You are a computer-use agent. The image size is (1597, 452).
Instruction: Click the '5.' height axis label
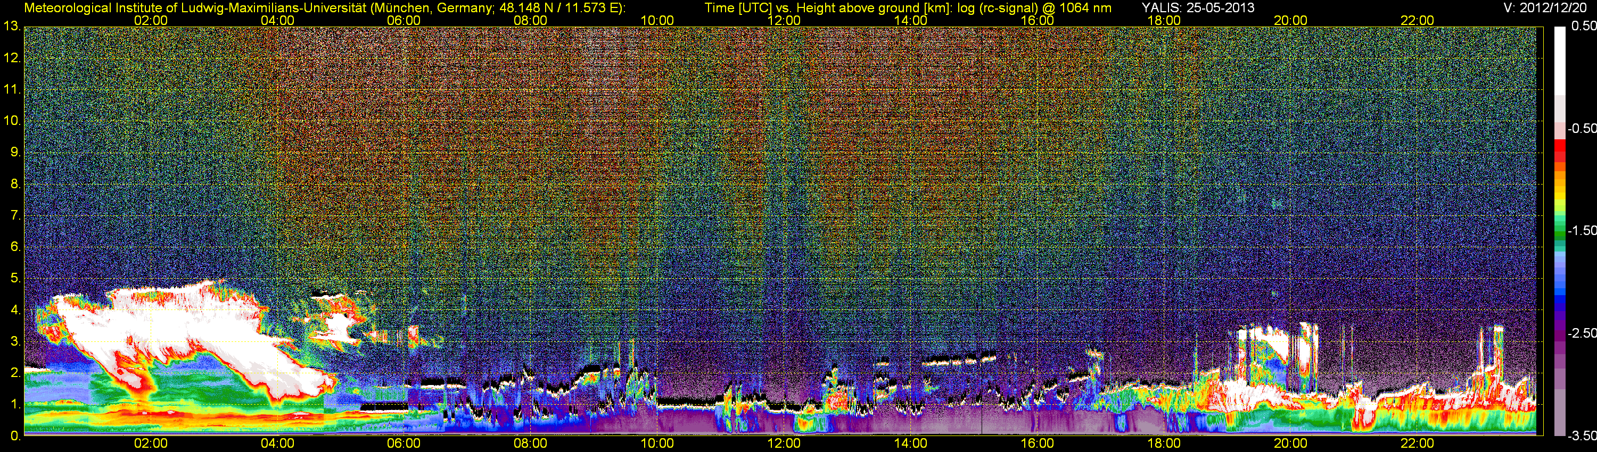(15, 278)
